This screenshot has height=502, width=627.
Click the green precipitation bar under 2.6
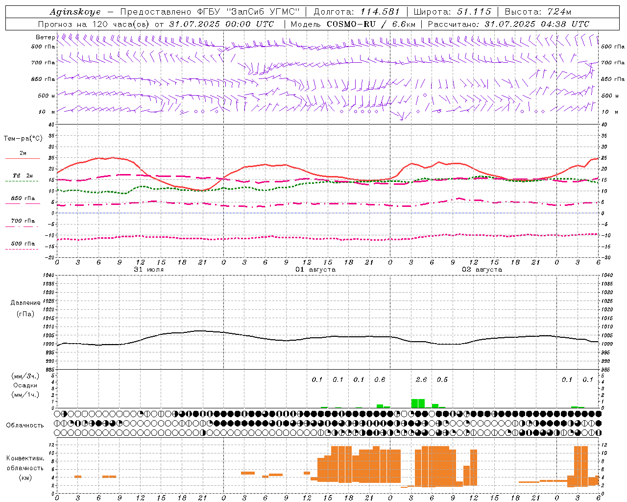click(x=418, y=403)
